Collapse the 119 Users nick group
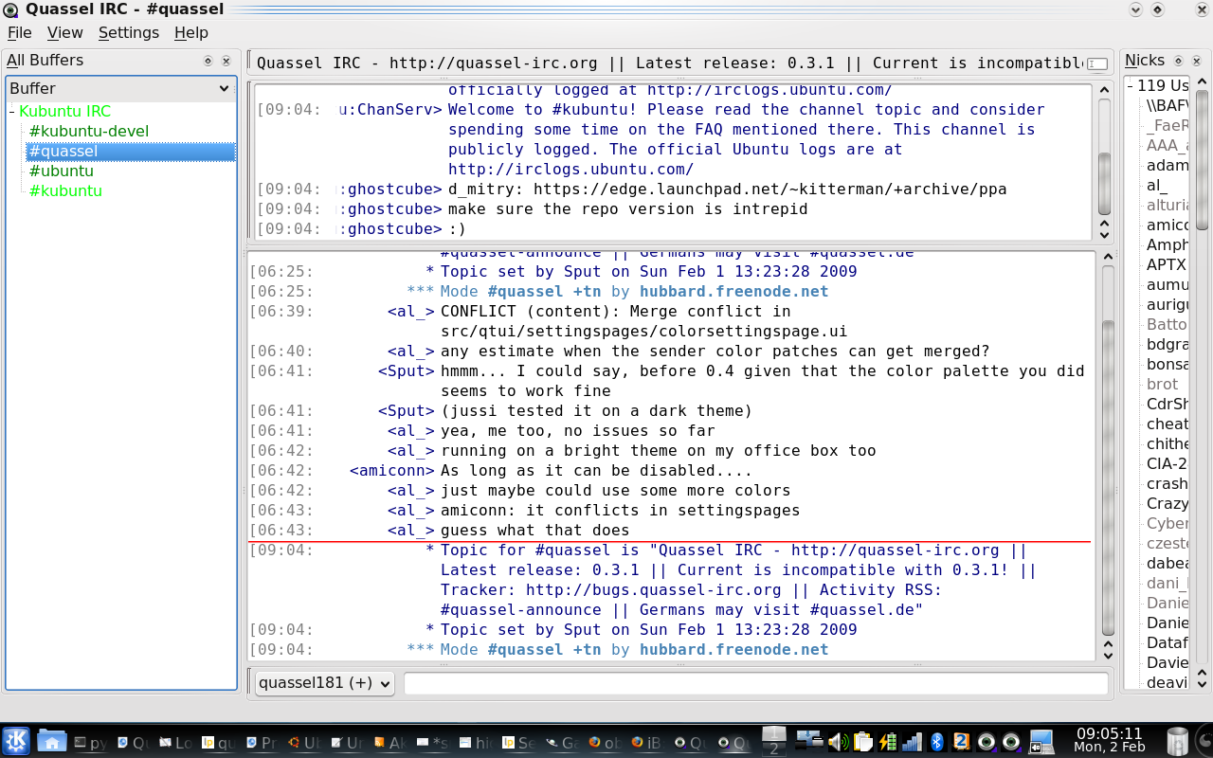 [1131, 85]
